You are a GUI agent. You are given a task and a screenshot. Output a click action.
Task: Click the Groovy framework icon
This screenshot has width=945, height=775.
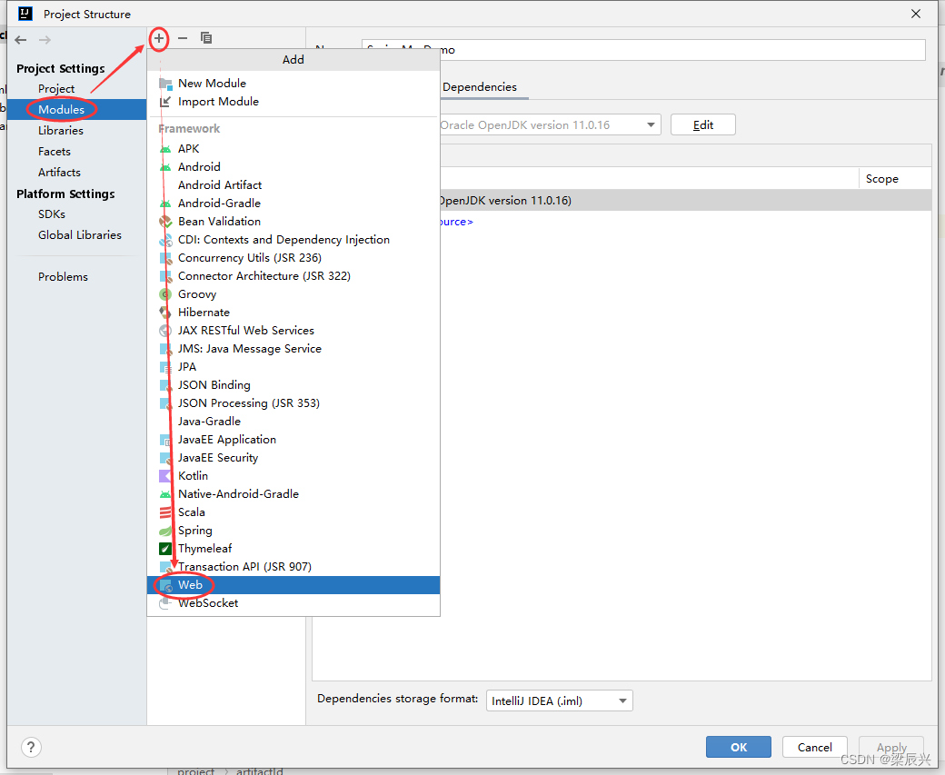pos(165,294)
